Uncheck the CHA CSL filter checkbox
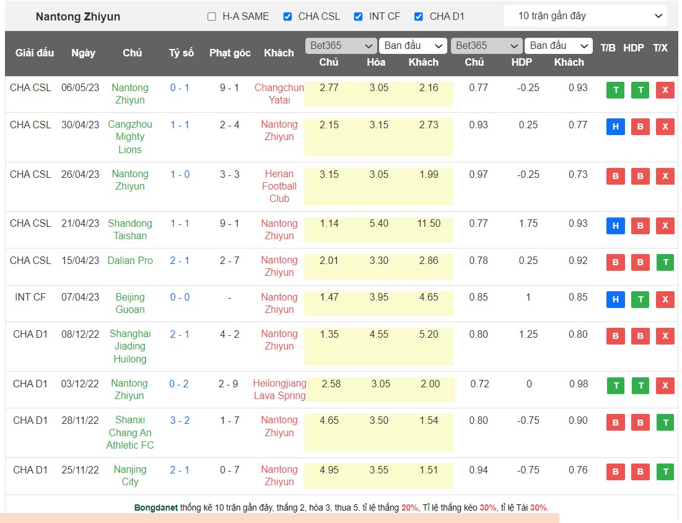Image resolution: width=682 pixels, height=523 pixels. pos(287,17)
